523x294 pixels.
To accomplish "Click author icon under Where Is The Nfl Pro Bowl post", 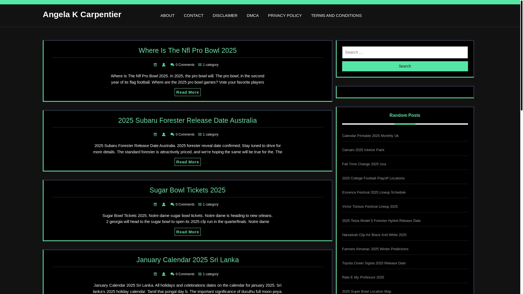I will pos(164,65).
